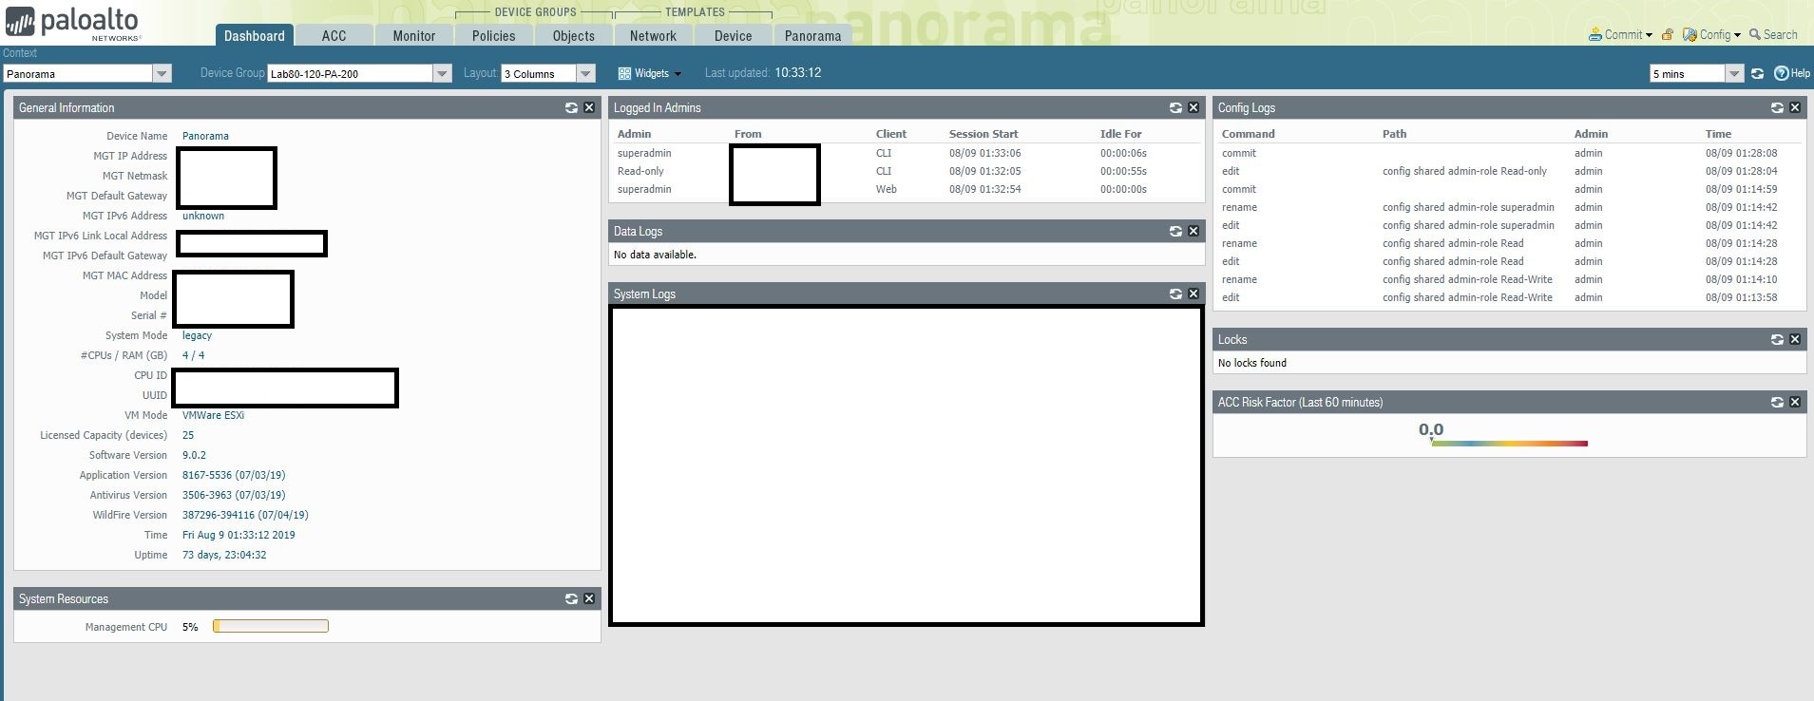Viewport: 1814px width, 701px height.
Task: Refresh the System Logs widget
Action: [x=1175, y=294]
